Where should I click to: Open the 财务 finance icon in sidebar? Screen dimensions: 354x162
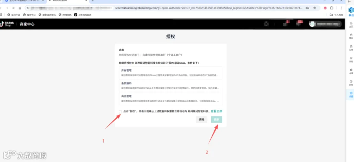351,83
